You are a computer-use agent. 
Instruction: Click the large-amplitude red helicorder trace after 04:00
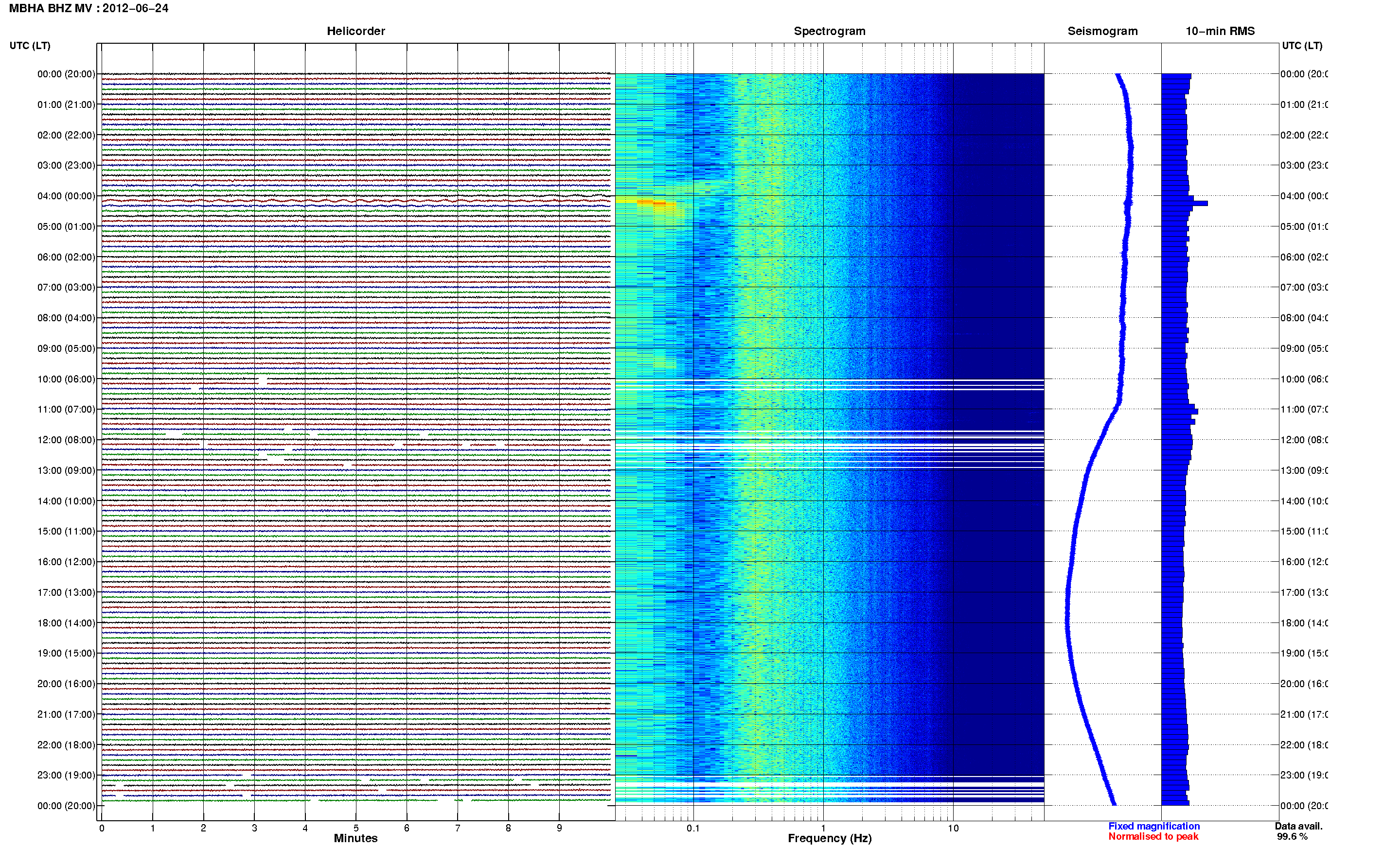(355, 201)
